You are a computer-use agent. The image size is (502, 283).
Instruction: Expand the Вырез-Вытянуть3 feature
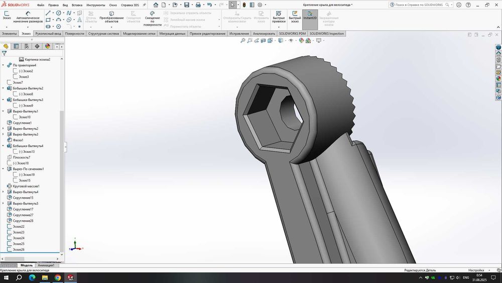coord(3,134)
